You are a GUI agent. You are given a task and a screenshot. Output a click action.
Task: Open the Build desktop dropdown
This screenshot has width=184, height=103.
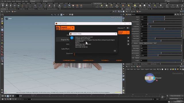pos(35,1)
